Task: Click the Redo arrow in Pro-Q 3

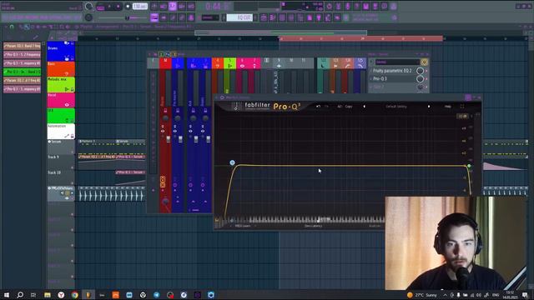Action: tap(326, 107)
